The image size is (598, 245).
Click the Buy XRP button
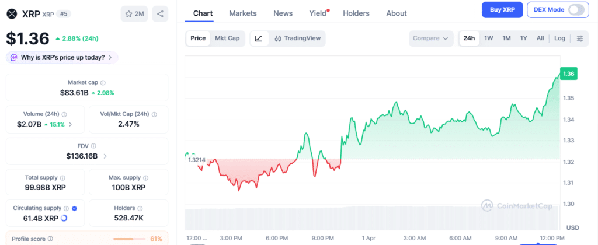point(502,10)
